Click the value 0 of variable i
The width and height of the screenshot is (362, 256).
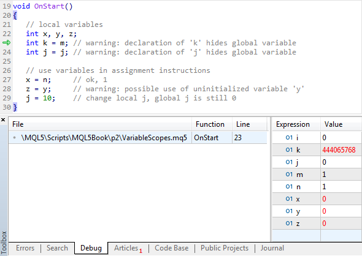coord(324,138)
